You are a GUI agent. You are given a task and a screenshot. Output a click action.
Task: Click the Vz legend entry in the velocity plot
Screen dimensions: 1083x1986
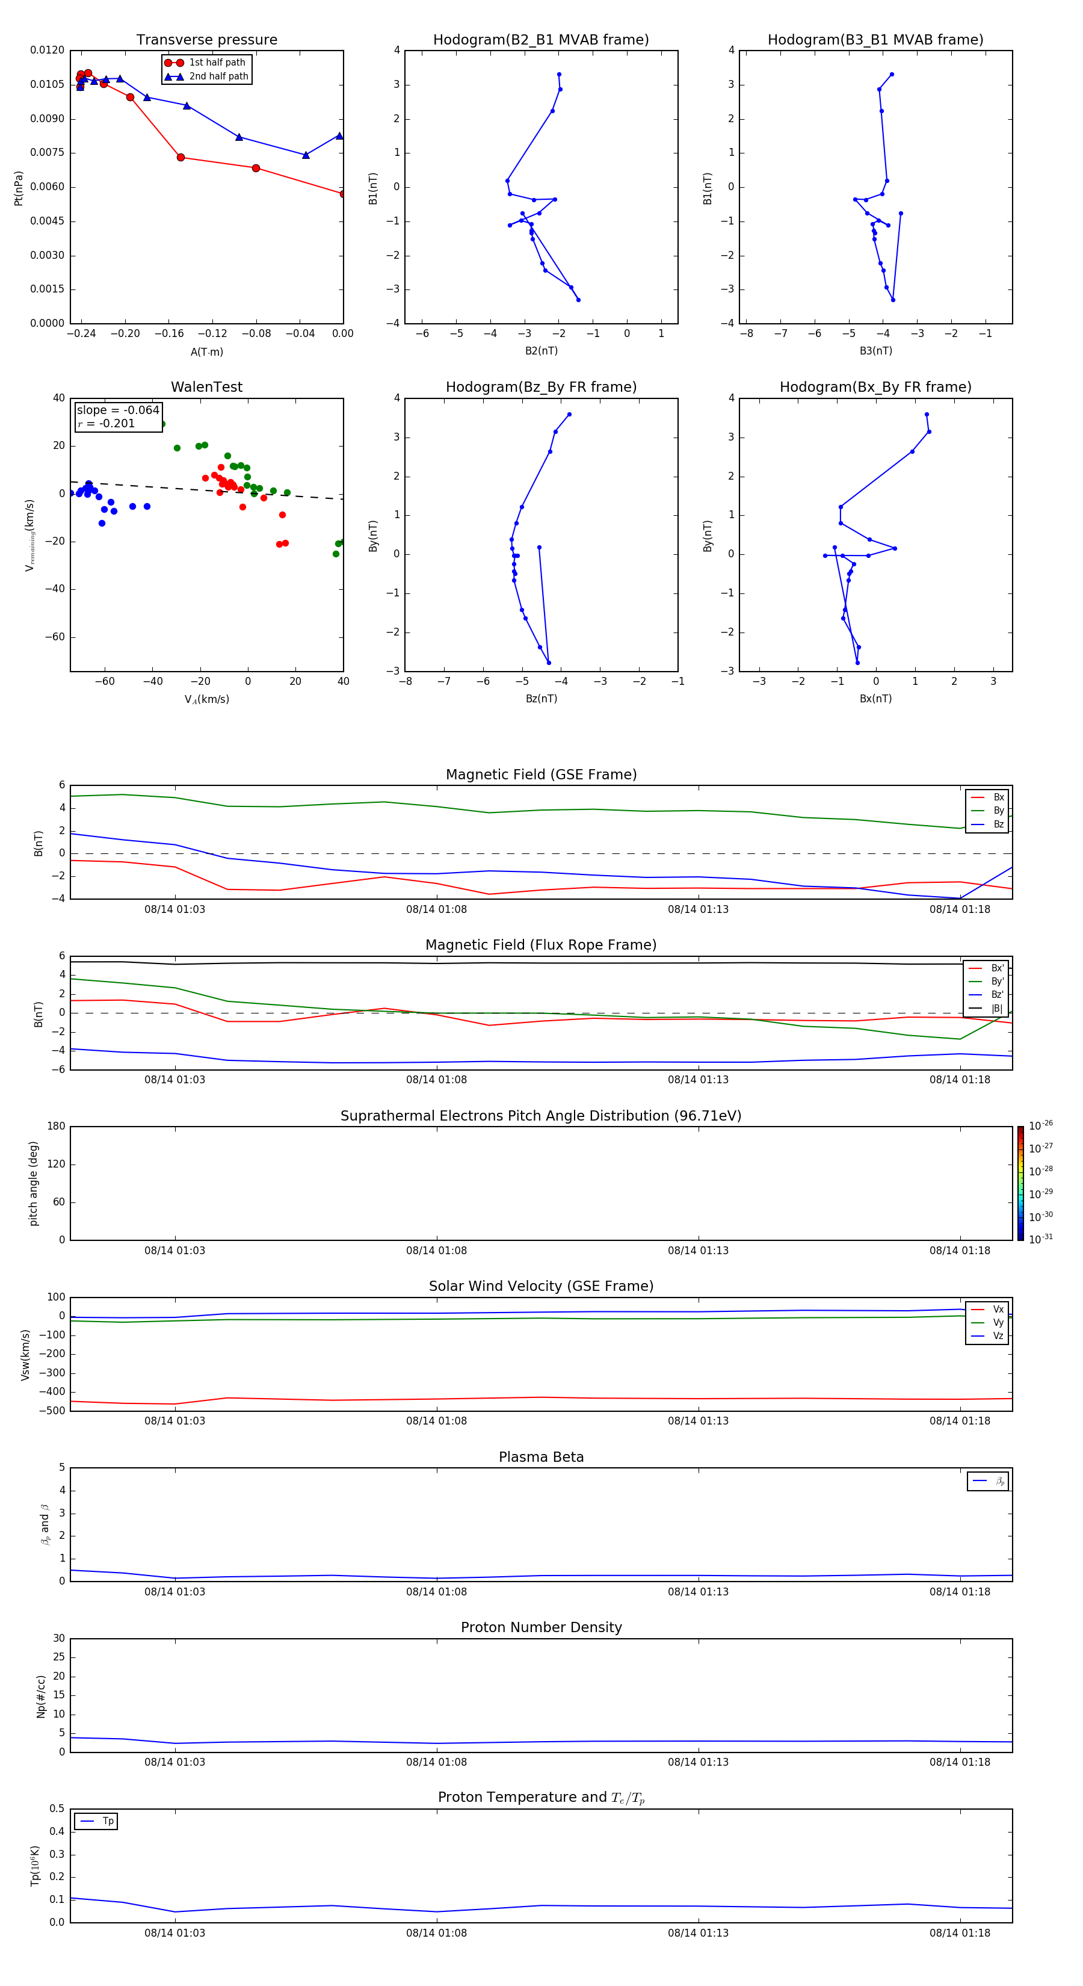point(987,1336)
